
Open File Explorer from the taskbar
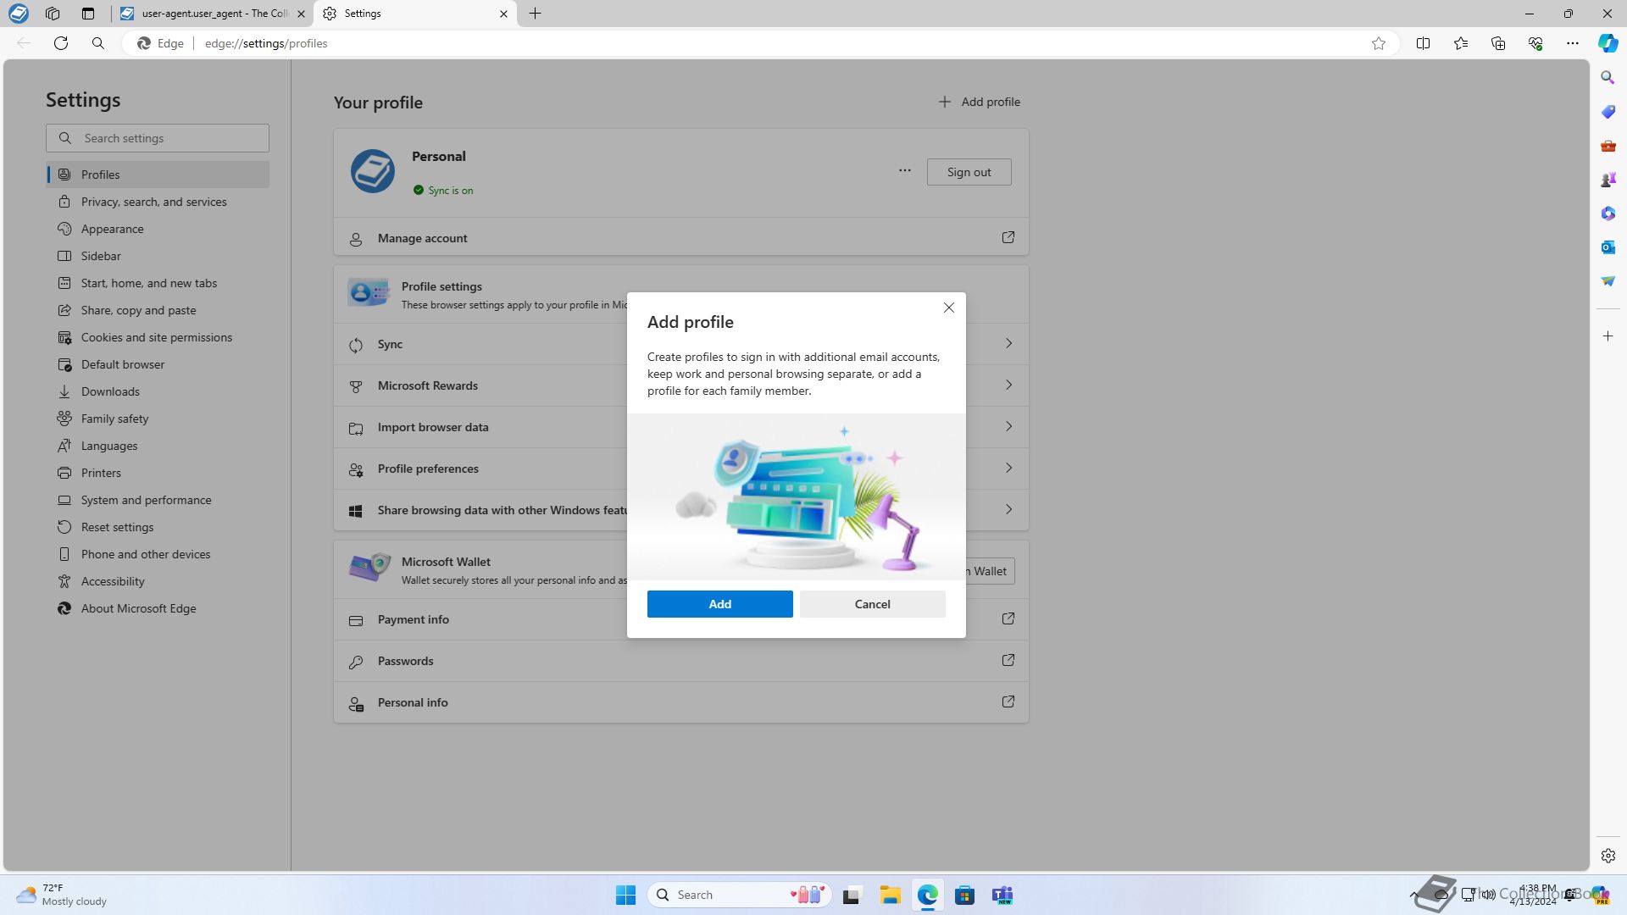point(890,895)
